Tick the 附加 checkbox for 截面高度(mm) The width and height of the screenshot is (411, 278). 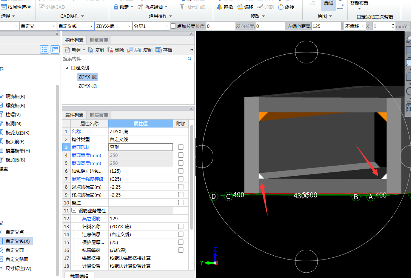click(181, 163)
